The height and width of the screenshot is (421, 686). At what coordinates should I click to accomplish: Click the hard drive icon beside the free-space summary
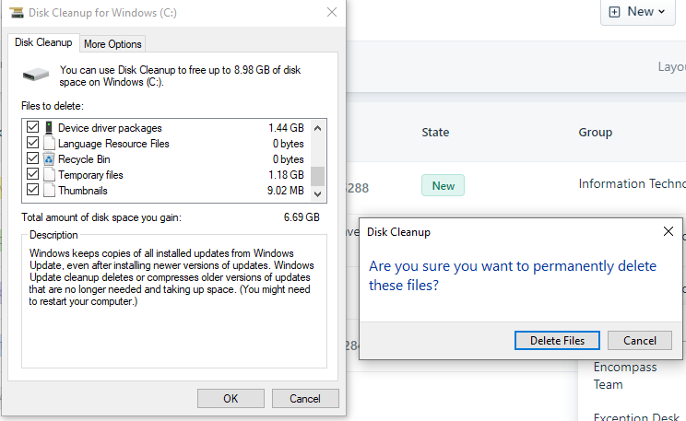(36, 75)
